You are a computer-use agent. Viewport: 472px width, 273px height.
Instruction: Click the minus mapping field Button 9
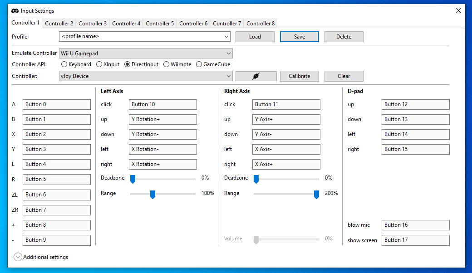click(x=57, y=240)
